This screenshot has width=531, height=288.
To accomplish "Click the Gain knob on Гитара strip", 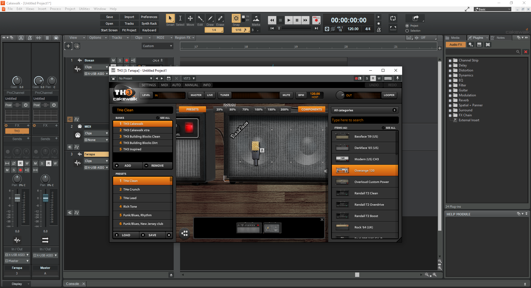I will pyautogui.click(x=17, y=81).
